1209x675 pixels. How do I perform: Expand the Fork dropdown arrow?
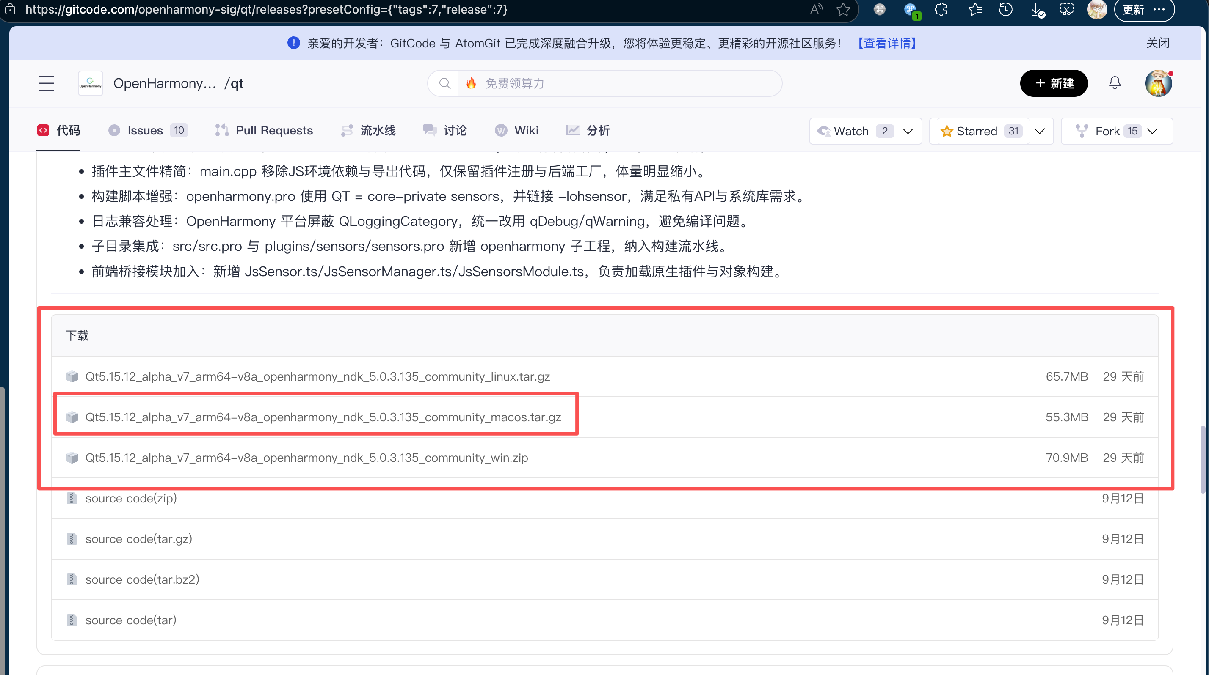(1152, 131)
